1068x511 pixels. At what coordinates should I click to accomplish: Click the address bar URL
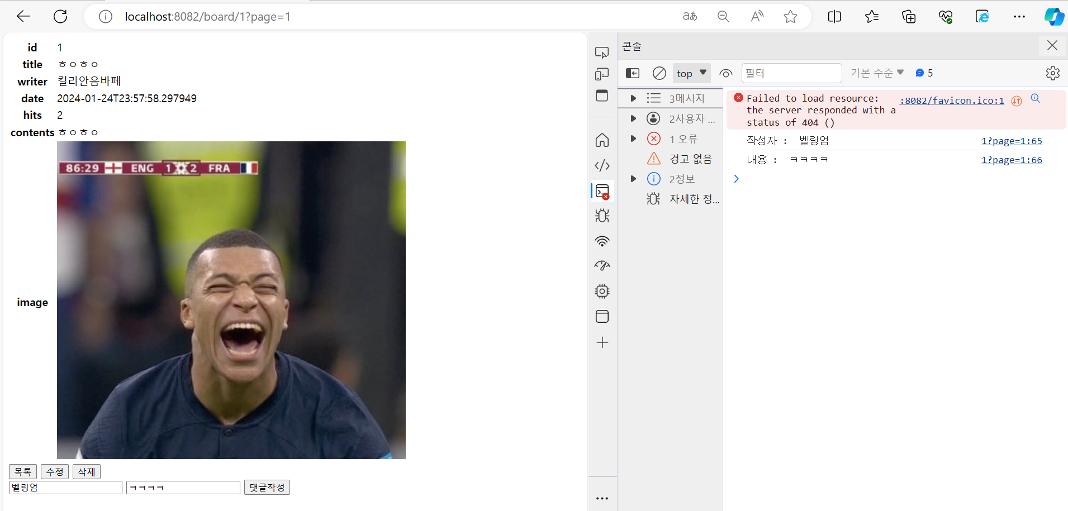(x=207, y=17)
